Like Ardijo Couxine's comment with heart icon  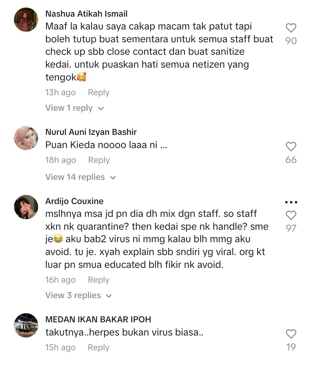(x=291, y=215)
